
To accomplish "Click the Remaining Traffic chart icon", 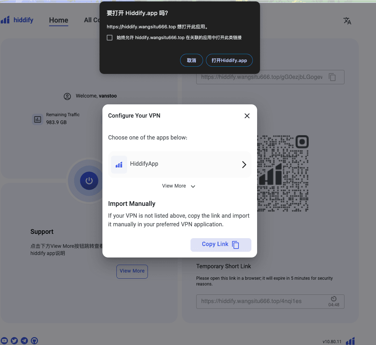I will [38, 119].
